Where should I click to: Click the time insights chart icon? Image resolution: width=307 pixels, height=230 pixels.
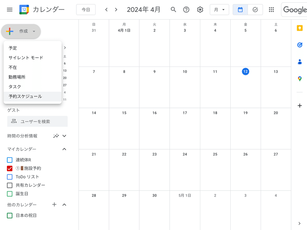(56, 136)
